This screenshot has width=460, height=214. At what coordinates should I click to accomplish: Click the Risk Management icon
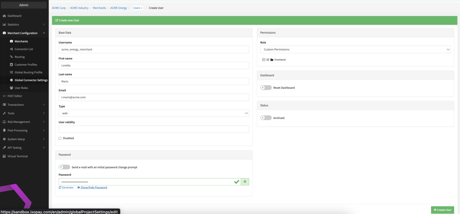[x=4, y=122]
